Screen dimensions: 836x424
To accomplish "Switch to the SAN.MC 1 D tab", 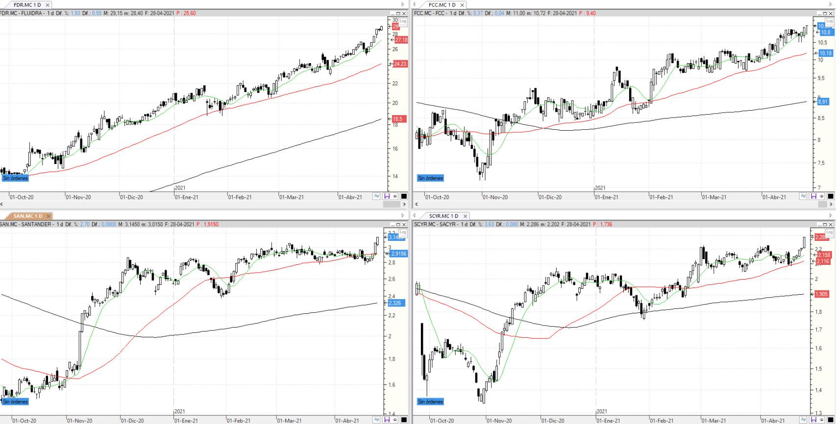I will click(27, 216).
